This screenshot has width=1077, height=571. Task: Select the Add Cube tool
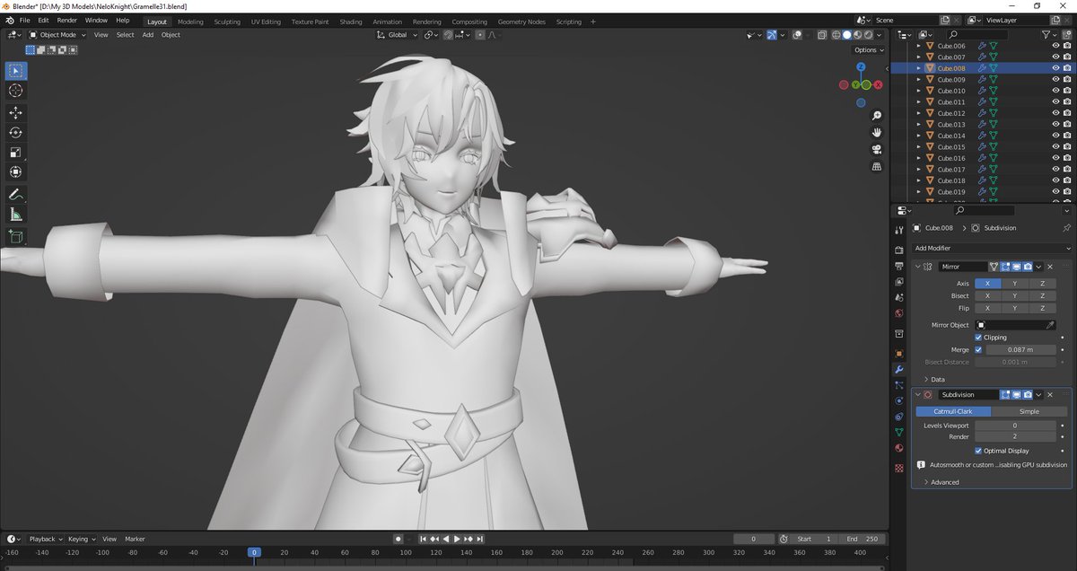tap(15, 237)
